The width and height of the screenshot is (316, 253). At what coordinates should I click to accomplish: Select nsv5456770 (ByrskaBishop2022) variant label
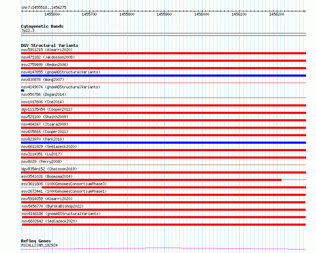[x=53, y=206]
